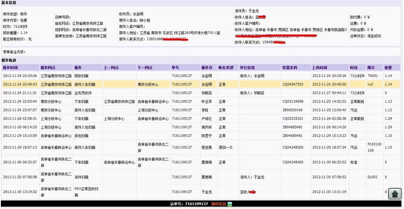Click the 操作网点 column header
Image resolution: width=404 pixels, height=209 pixels.
click(x=48, y=68)
